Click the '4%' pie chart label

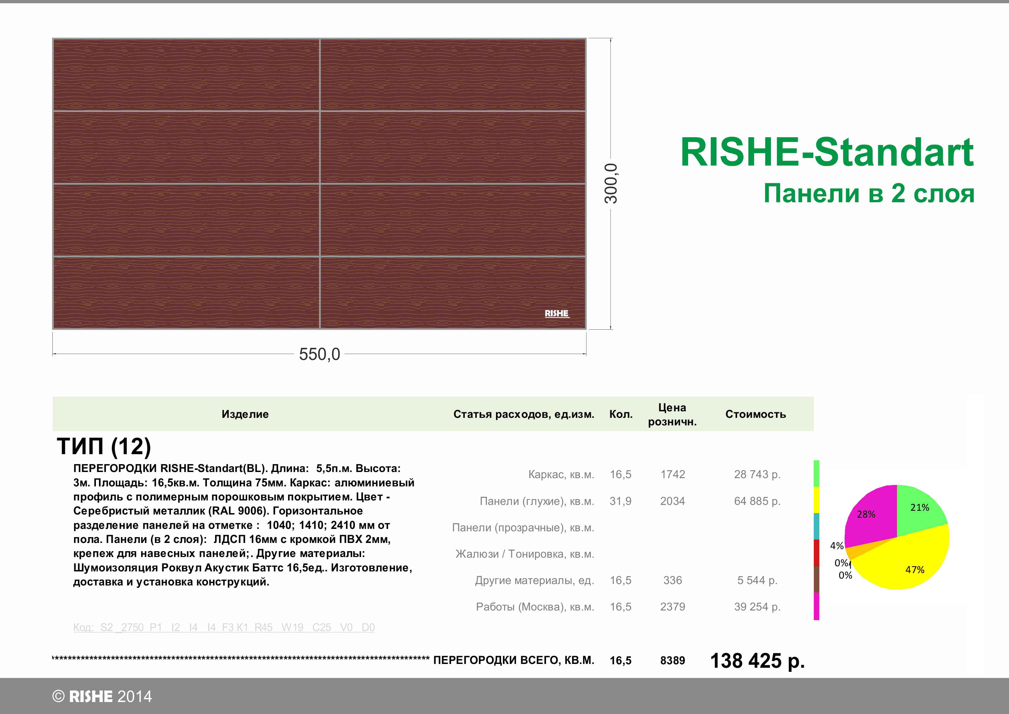837,546
